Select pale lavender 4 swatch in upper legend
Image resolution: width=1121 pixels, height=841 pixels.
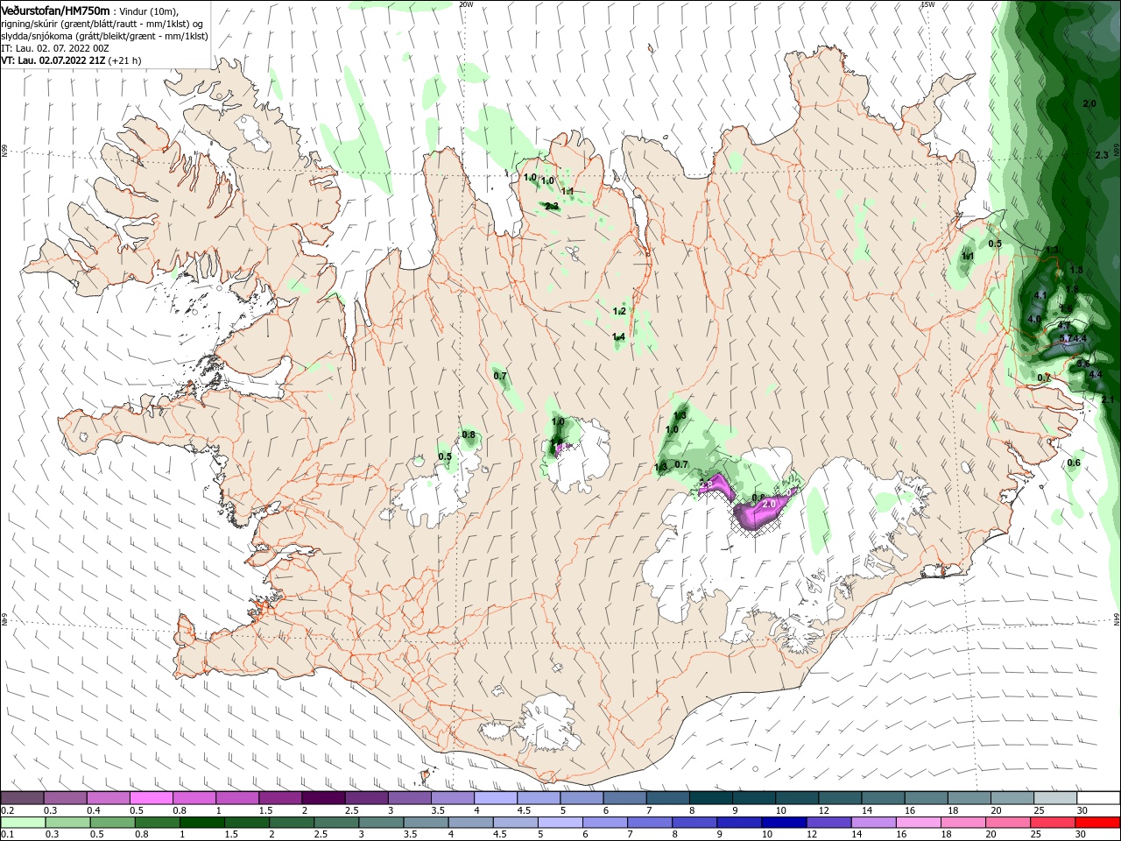point(496,798)
